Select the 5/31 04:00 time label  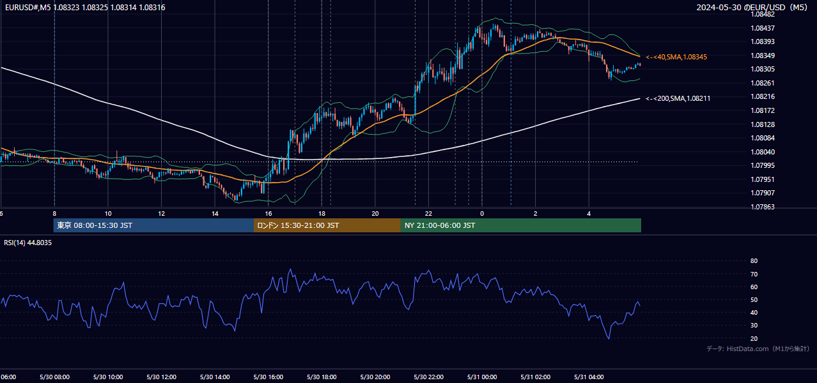[589, 377]
